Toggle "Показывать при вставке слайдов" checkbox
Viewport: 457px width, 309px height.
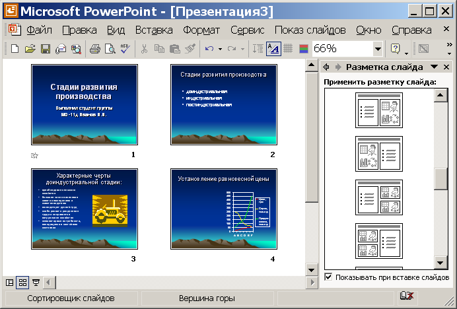(328, 277)
